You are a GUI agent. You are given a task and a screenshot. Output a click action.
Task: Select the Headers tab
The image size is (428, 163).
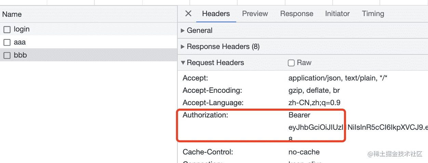pos(216,14)
